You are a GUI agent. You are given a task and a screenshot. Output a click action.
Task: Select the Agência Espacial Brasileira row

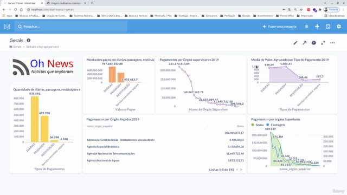(x=165, y=147)
